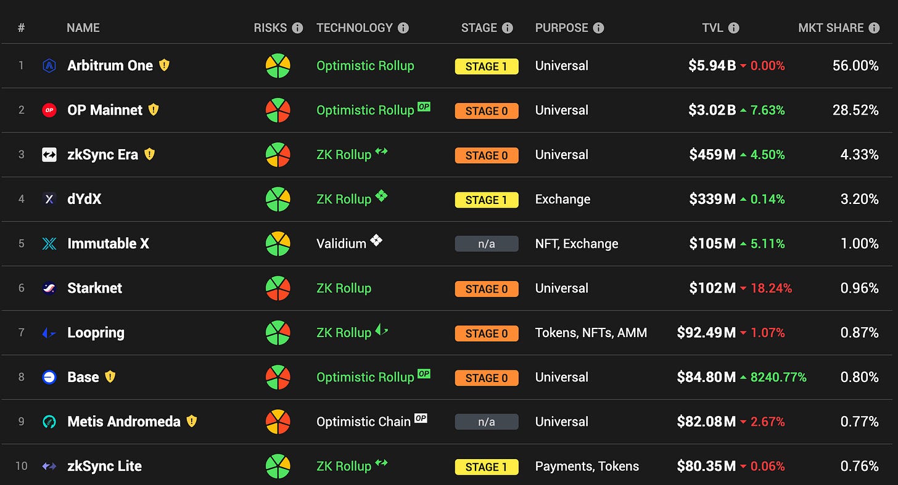
Task: Click the OP stack badge in Base row
Action: [x=424, y=373]
